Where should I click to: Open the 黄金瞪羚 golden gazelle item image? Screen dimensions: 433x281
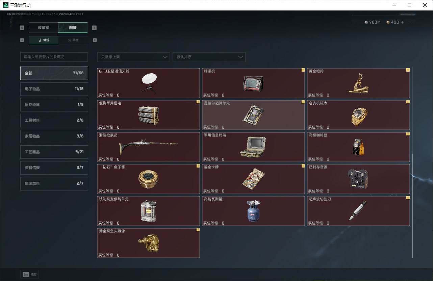(358, 83)
